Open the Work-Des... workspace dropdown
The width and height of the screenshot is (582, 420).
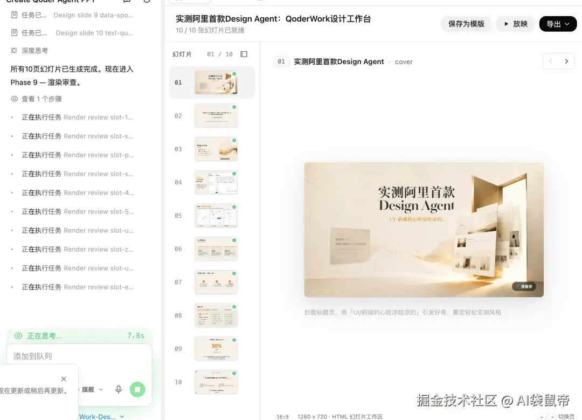point(101,417)
